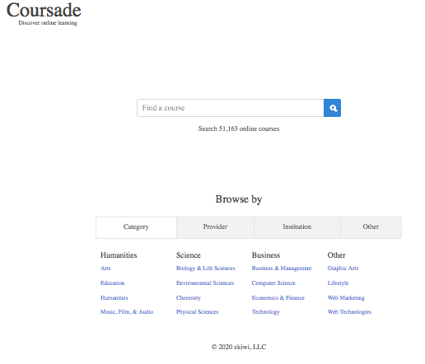The image size is (425, 364).
Task: Open Environmental Sciences category
Action: (x=205, y=283)
